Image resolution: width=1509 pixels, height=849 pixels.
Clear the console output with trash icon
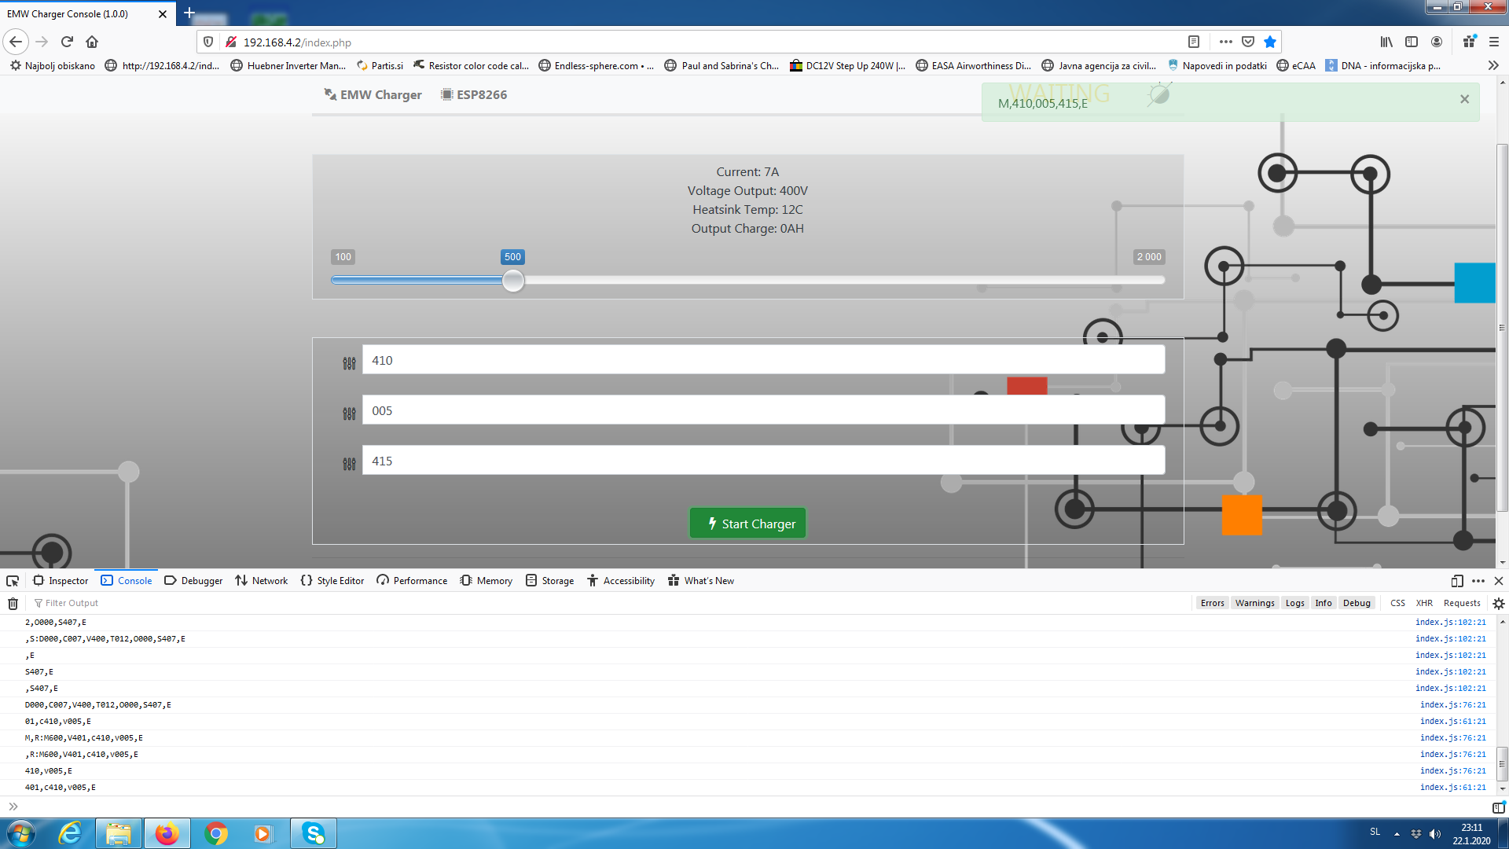coord(13,604)
